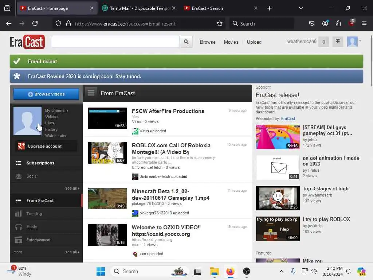373x280 pixels.
Task: Click the hamburger guide icon beside From EraCast
Action: (91, 93)
